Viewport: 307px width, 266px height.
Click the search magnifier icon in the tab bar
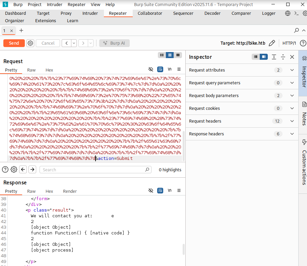[296, 31]
